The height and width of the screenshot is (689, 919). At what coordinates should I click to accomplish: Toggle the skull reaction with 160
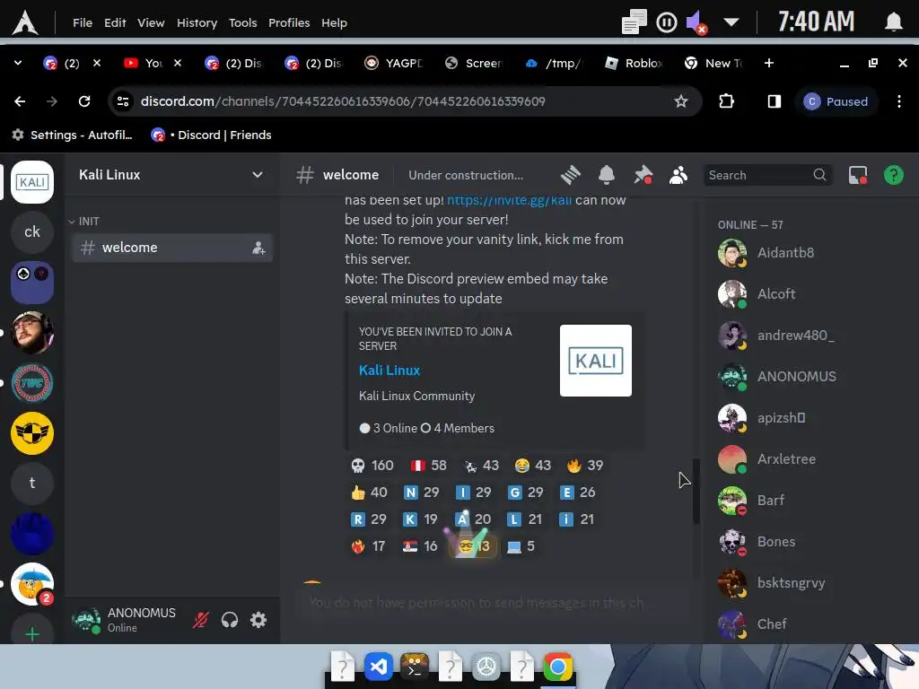tap(372, 466)
